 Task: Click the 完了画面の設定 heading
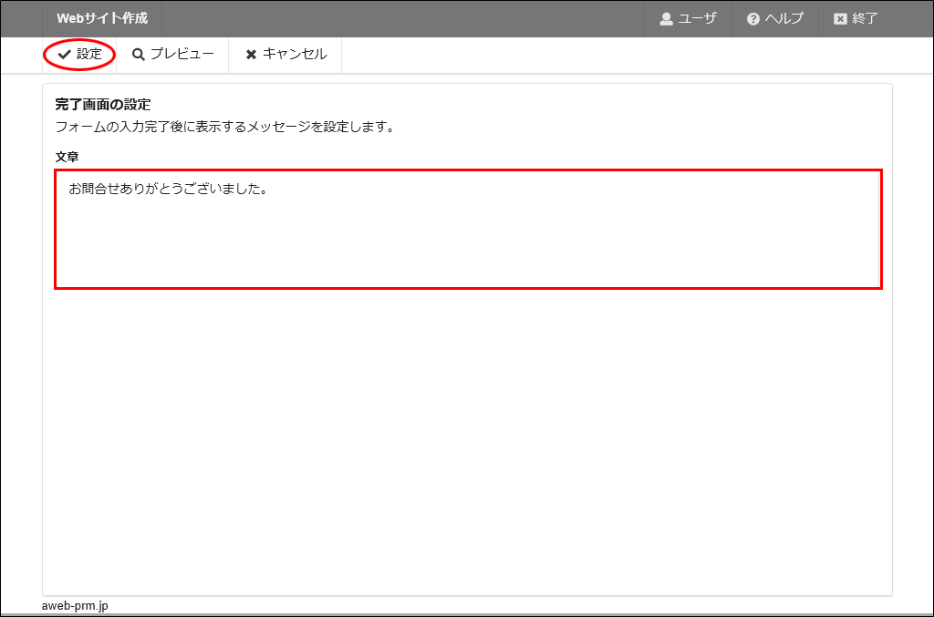[x=102, y=105]
